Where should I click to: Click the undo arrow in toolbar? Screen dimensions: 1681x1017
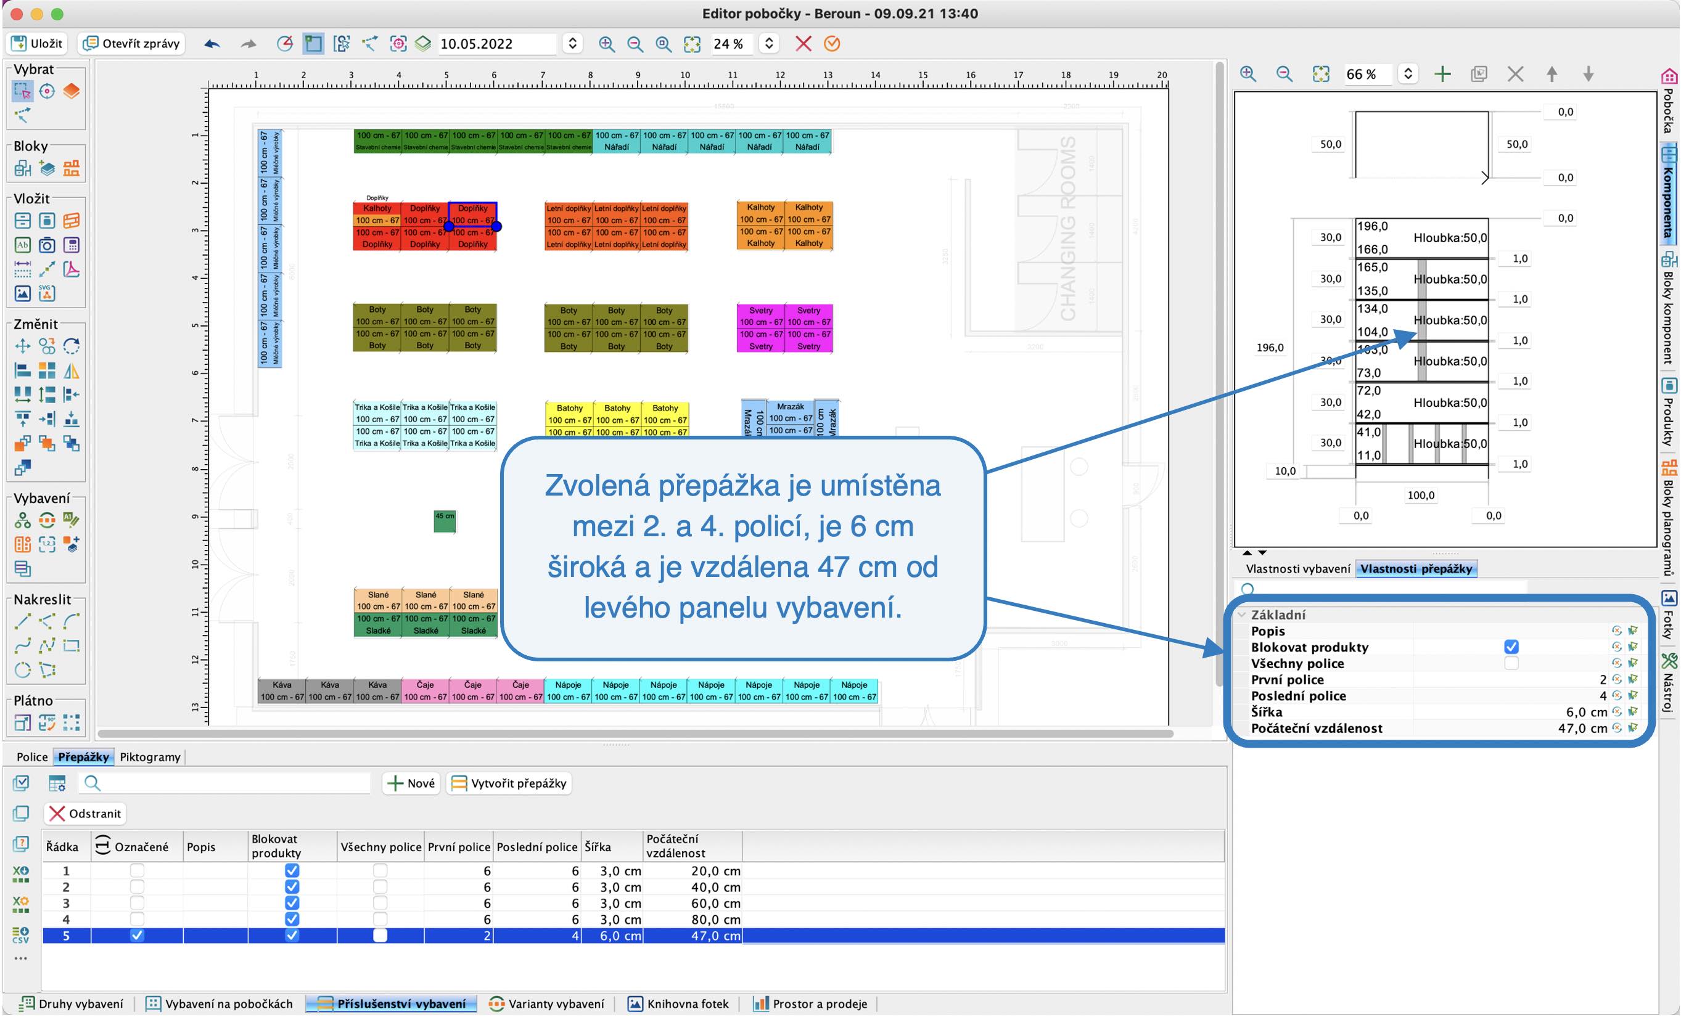[x=212, y=44]
